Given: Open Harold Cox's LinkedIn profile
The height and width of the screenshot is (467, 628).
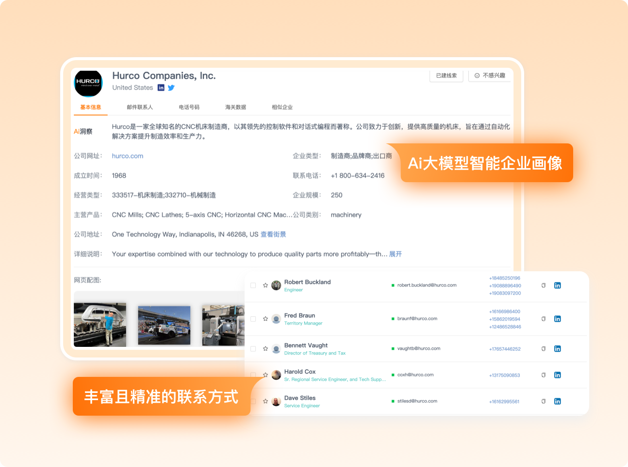Looking at the screenshot, I should coord(558,375).
